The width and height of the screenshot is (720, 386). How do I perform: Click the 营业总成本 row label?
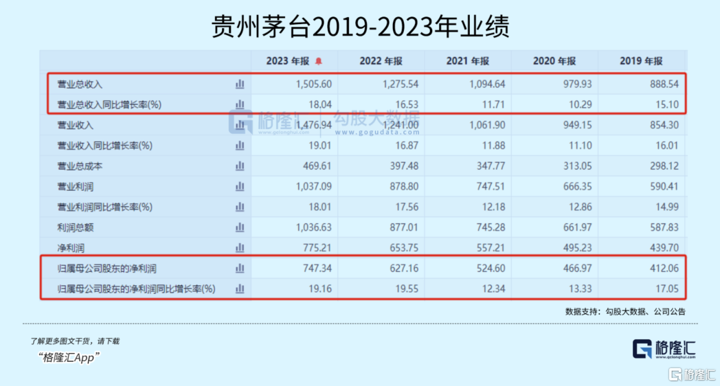[80, 166]
